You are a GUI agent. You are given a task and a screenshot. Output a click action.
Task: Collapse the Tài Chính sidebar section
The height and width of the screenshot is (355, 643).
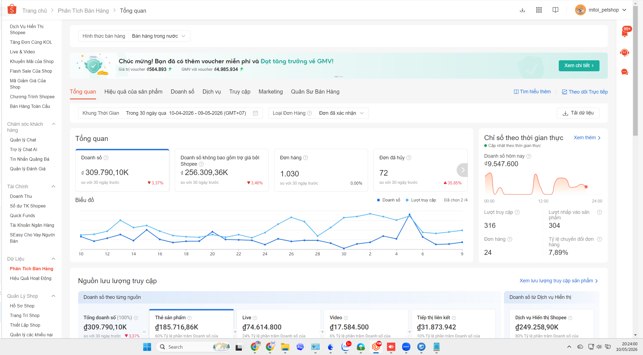pos(54,187)
